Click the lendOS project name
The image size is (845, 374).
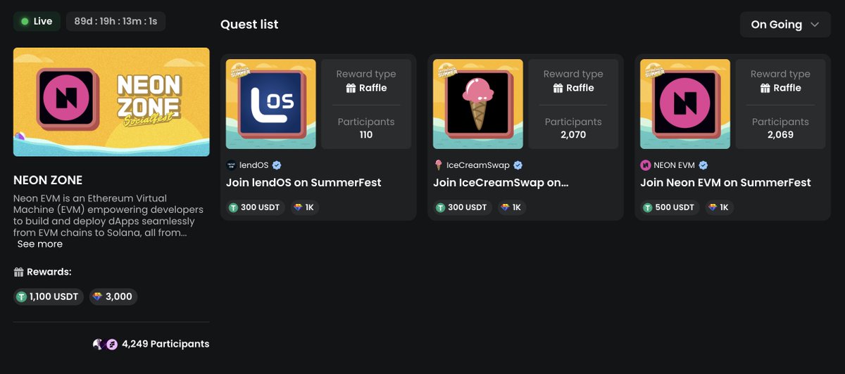tap(254, 165)
